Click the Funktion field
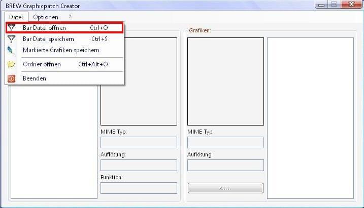This screenshot has height=208, width=364. (x=139, y=188)
